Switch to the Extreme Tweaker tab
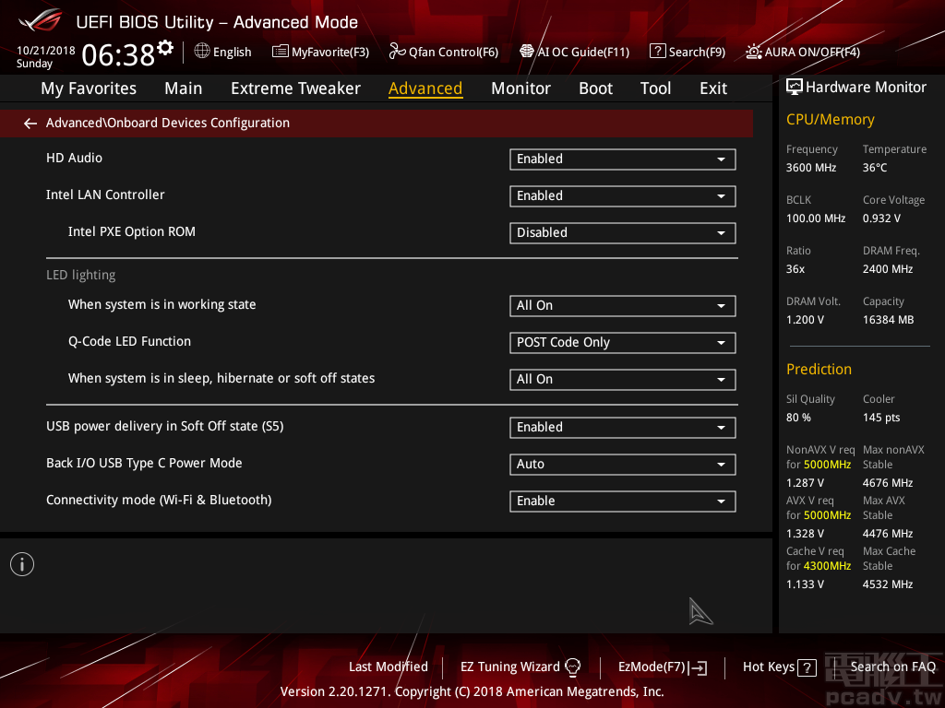This screenshot has height=708, width=945. [295, 88]
